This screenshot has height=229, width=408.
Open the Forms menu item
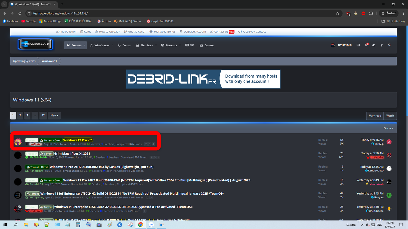(124, 45)
